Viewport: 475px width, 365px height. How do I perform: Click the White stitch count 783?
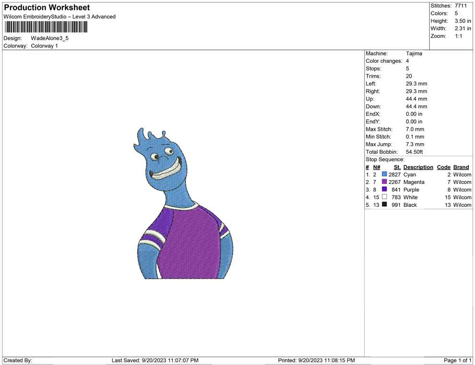[x=396, y=197]
